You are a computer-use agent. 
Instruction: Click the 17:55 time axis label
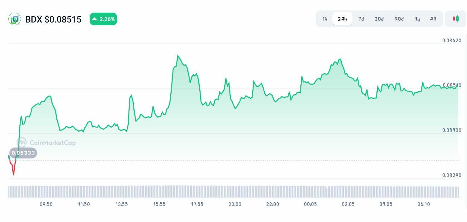tap(197, 204)
